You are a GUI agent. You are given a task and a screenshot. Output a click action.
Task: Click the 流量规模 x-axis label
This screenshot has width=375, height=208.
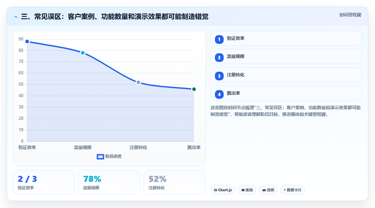tap(83, 148)
